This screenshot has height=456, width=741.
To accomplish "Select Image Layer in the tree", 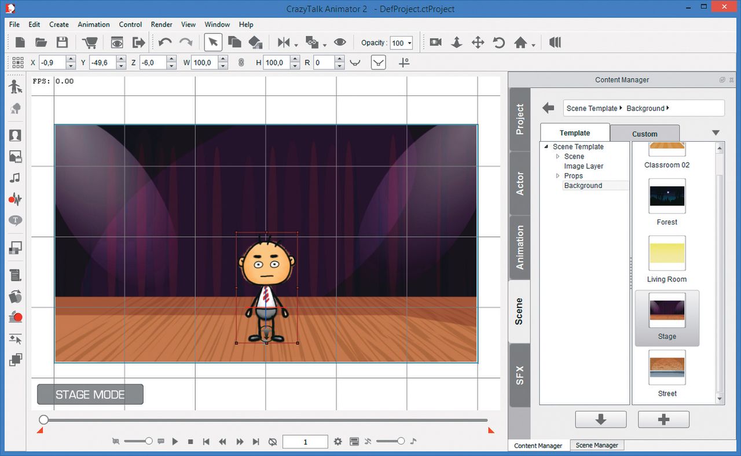I will (x=584, y=166).
